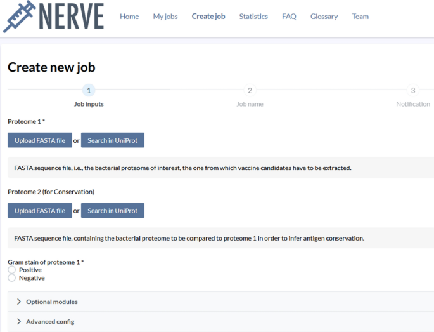Screen dimensions: 434x332
Task: Click the step 1 Job inputs circle
Action: click(89, 90)
